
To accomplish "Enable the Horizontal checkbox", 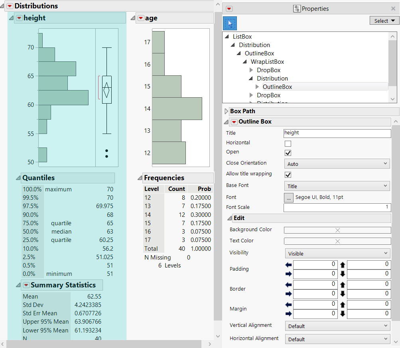I will coord(288,144).
